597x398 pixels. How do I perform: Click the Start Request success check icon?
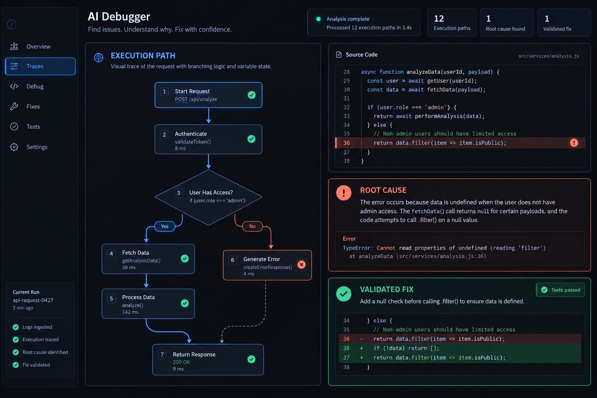click(x=252, y=95)
